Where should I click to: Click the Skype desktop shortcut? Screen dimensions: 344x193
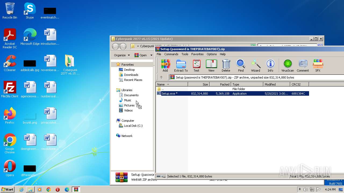pos(30,11)
